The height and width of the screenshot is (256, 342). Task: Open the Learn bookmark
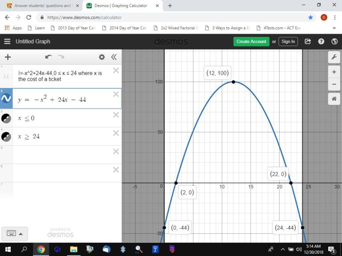pos(36,28)
